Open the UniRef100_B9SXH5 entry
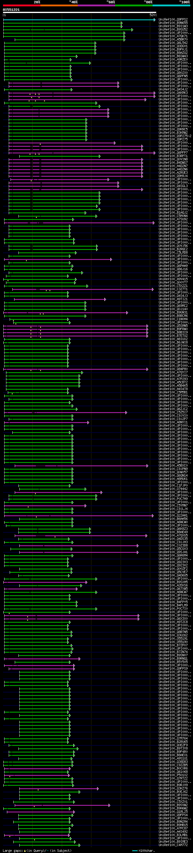The height and width of the screenshot is (853, 193). (x=173, y=582)
